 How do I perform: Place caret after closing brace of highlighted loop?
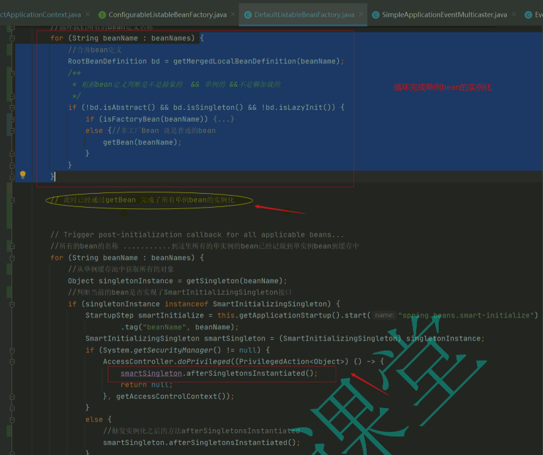pos(55,177)
